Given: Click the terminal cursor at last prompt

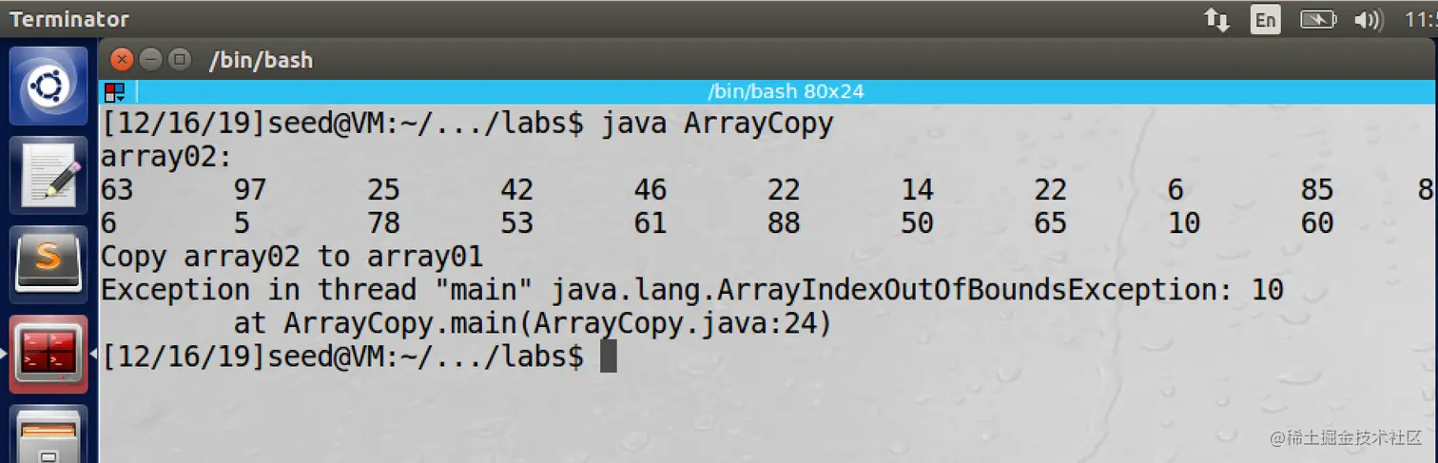Looking at the screenshot, I should pos(609,357).
